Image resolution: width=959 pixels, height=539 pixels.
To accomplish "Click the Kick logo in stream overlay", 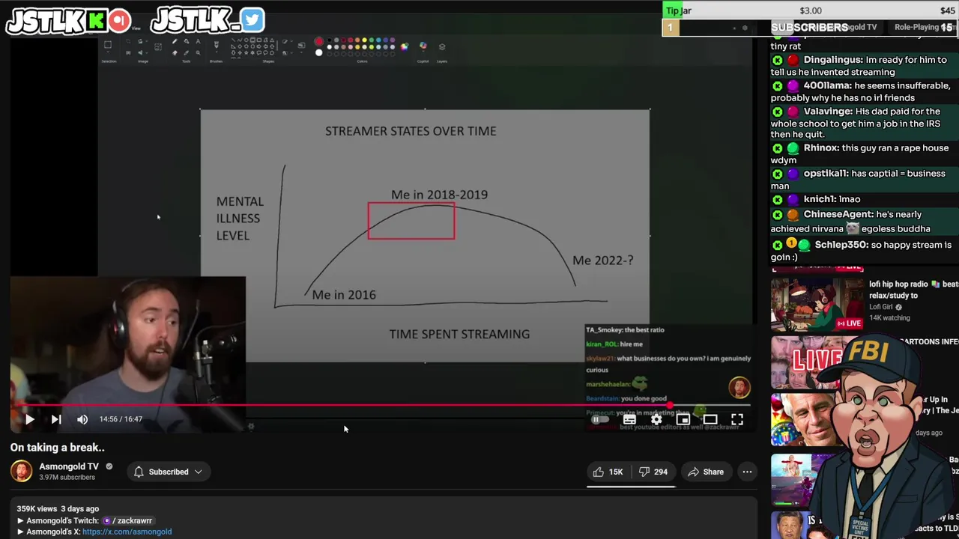I will tap(97, 20).
